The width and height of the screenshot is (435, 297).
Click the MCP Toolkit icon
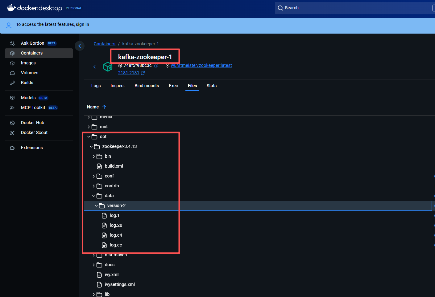coord(12,108)
